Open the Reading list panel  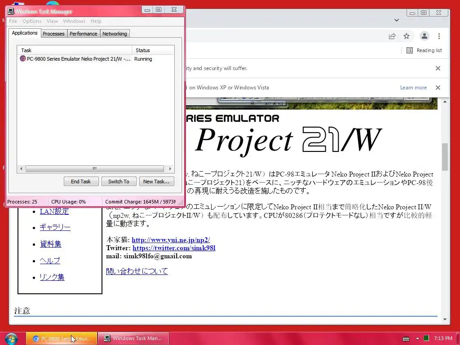point(424,50)
